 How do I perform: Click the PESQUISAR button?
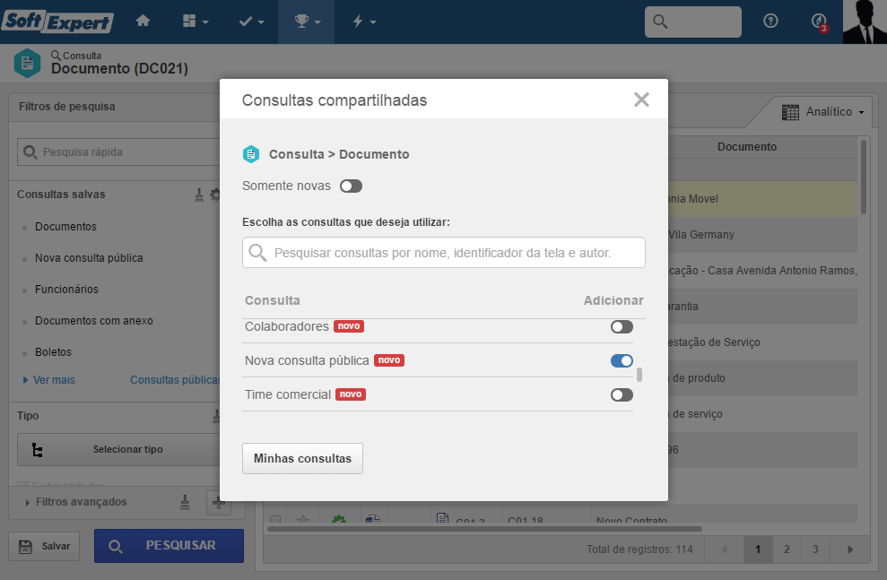pos(170,546)
